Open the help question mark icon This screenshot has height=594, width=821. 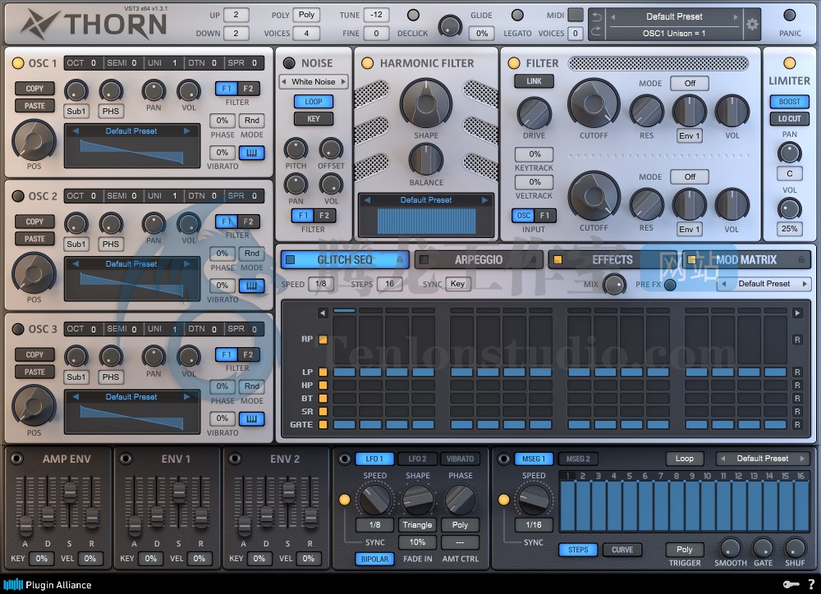pos(811,584)
